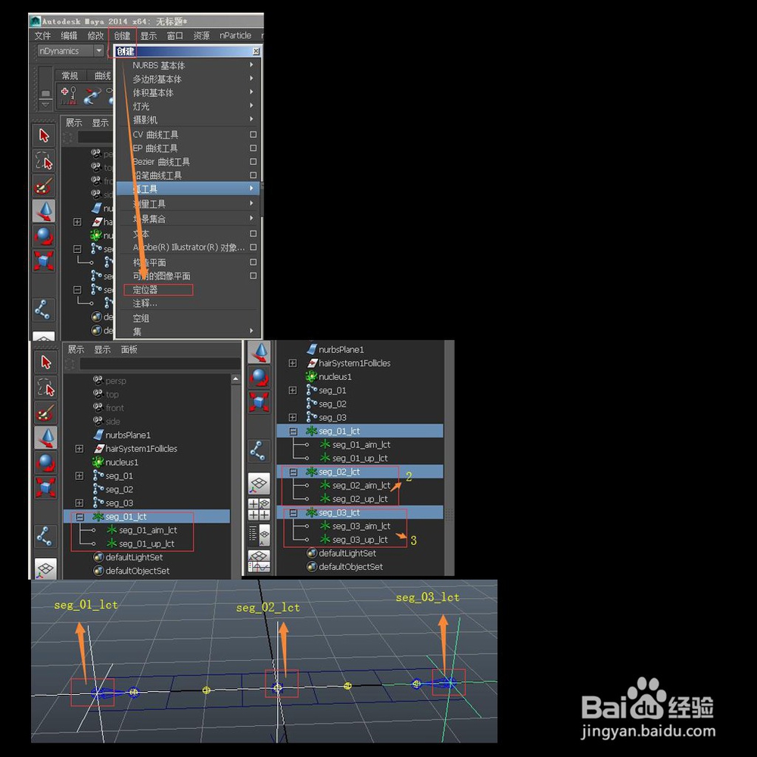This screenshot has height=757, width=757.
Task: Click shelf icon with red plus and key
Action: coord(69,95)
